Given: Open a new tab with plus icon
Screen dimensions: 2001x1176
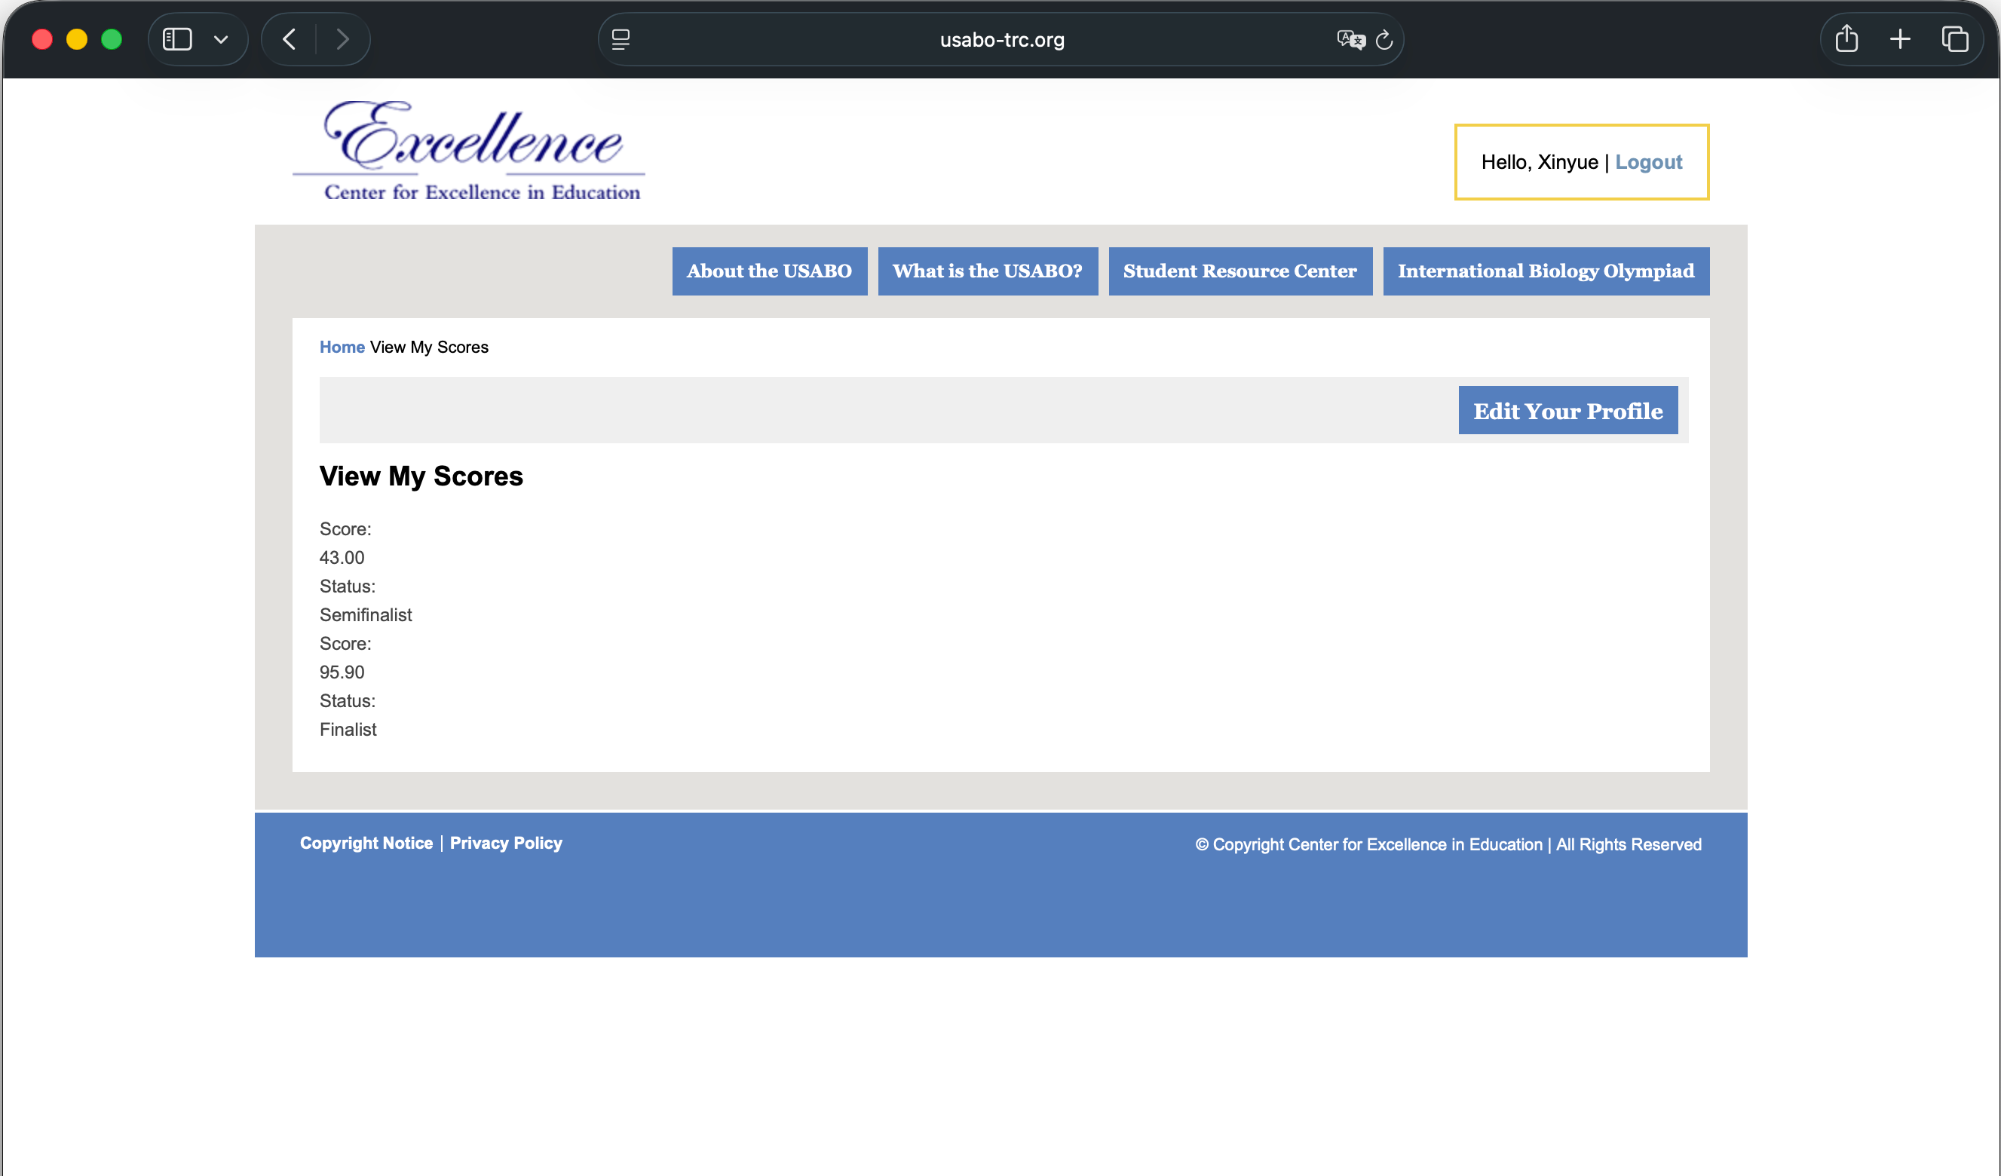Looking at the screenshot, I should (x=1900, y=39).
